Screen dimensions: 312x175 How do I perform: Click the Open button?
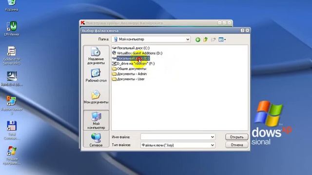point(236,137)
